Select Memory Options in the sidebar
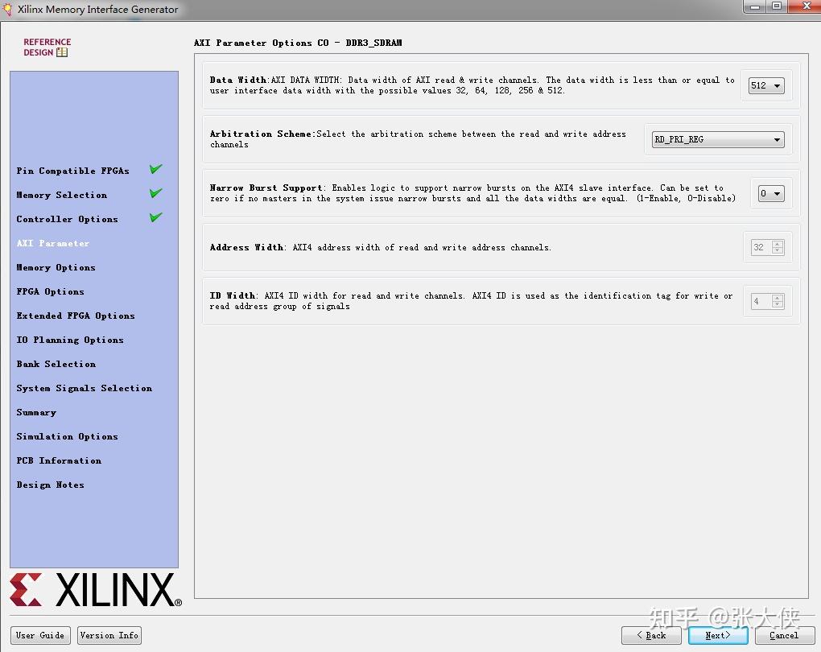This screenshot has height=652, width=821. coord(56,267)
